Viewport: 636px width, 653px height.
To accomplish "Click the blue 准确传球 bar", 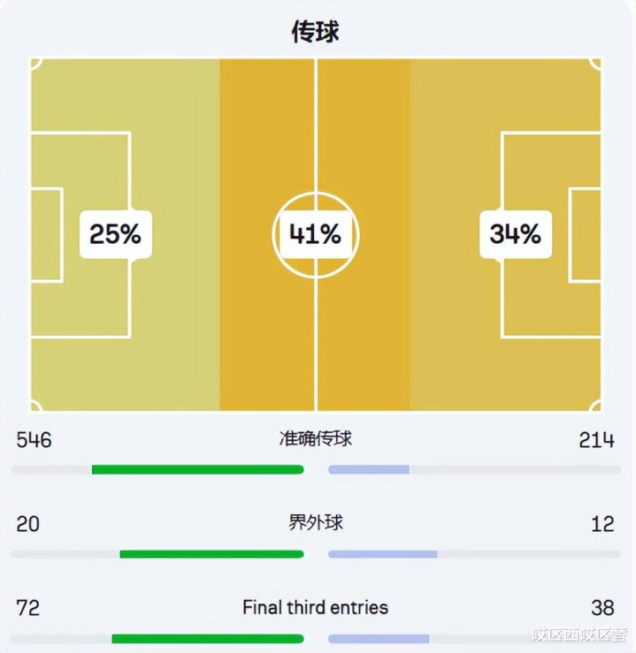I will point(369,470).
